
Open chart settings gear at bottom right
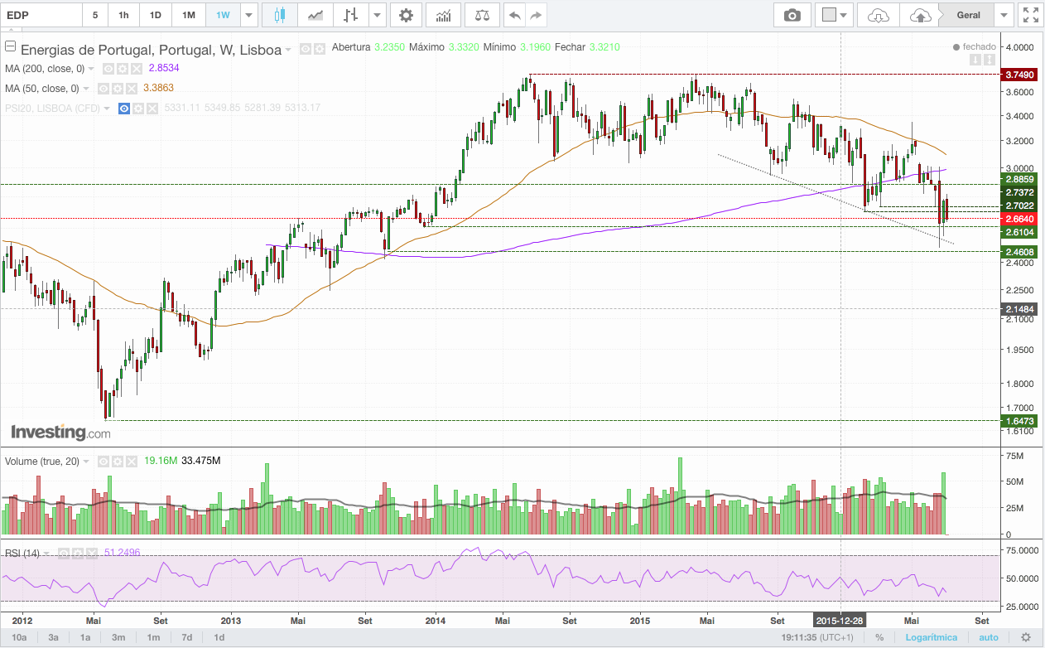coord(1026,637)
